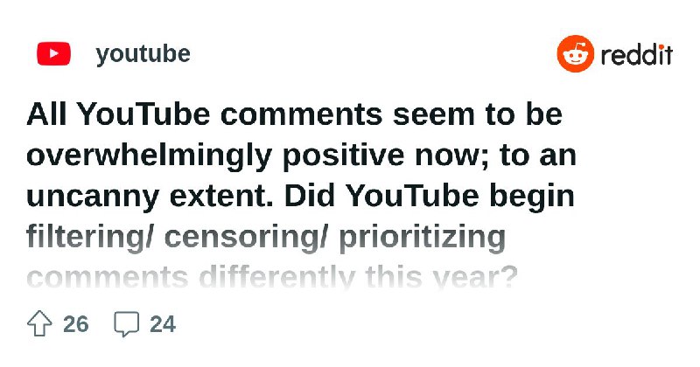Open the title line "All YouTube comments seem to be"

[x=294, y=114]
